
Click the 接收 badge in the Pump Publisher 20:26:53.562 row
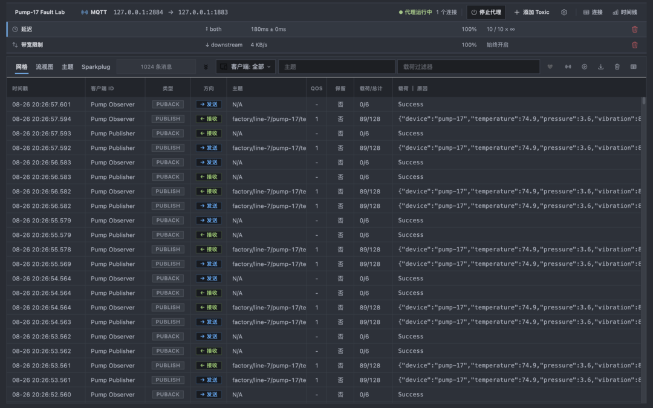[209, 351]
